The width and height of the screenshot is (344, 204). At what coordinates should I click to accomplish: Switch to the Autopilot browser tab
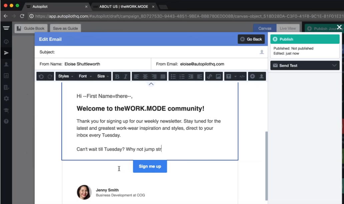(x=57, y=7)
